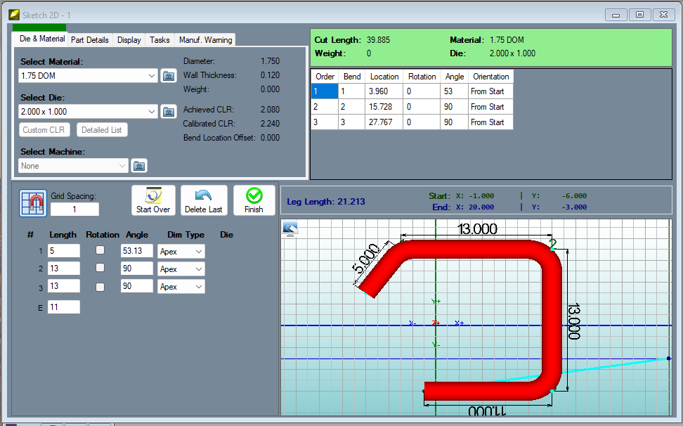Image resolution: width=683 pixels, height=426 pixels.
Task: Open the Display tab
Action: 129,39
